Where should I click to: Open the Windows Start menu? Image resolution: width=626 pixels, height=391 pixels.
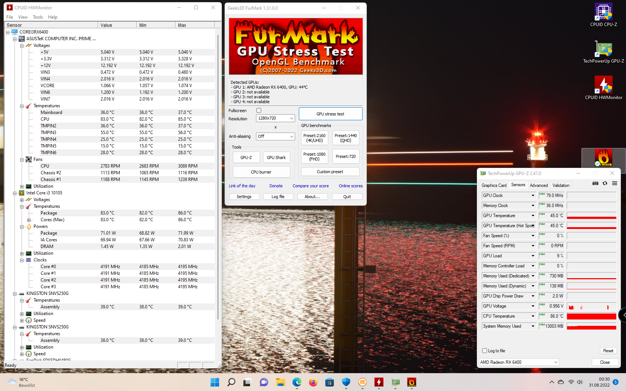tap(215, 382)
